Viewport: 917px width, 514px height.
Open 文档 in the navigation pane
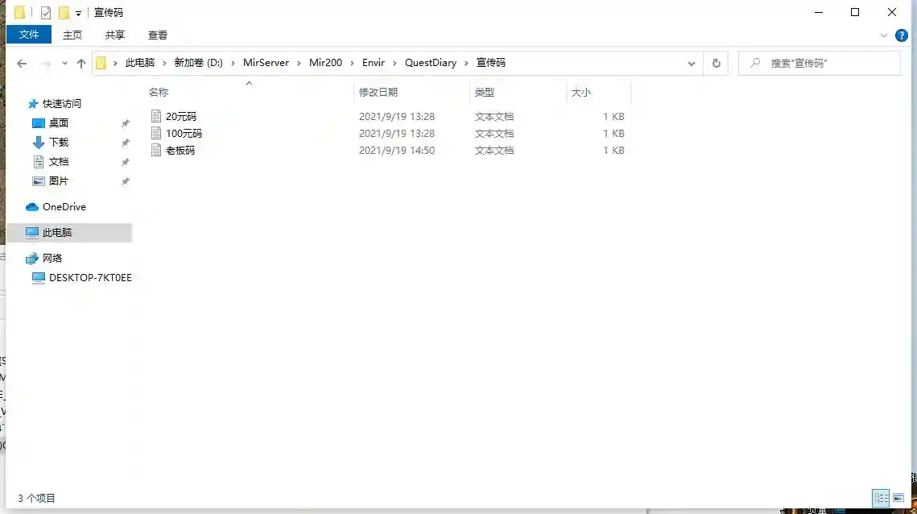(x=59, y=162)
